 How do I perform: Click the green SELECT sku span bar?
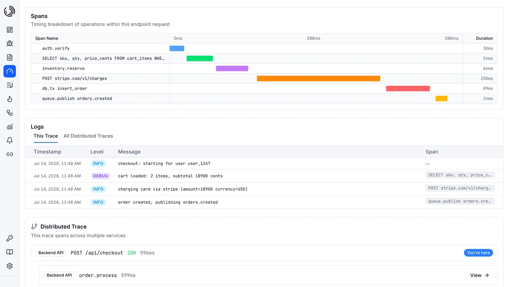(x=199, y=58)
